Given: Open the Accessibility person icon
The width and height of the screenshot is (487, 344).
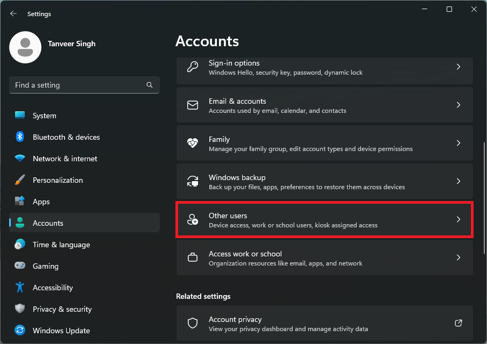Looking at the screenshot, I should point(20,287).
